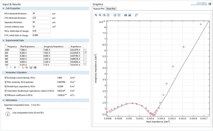The image size is (213, 131).
Task: Click the exchange current density value 4.603
Action: [x=60, y=78]
